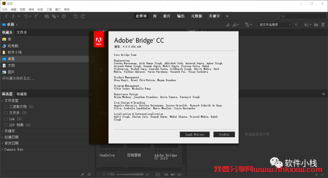Viewport: 328px width, 178px height.
Task: Toggle ascending sort order arrow
Action: (x=296, y=25)
